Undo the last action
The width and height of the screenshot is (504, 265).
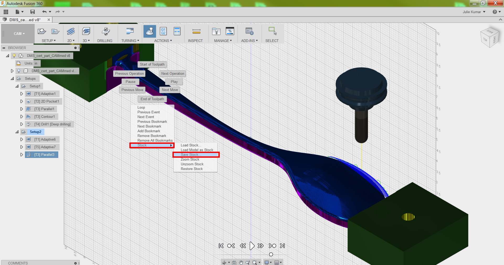pos(44,12)
